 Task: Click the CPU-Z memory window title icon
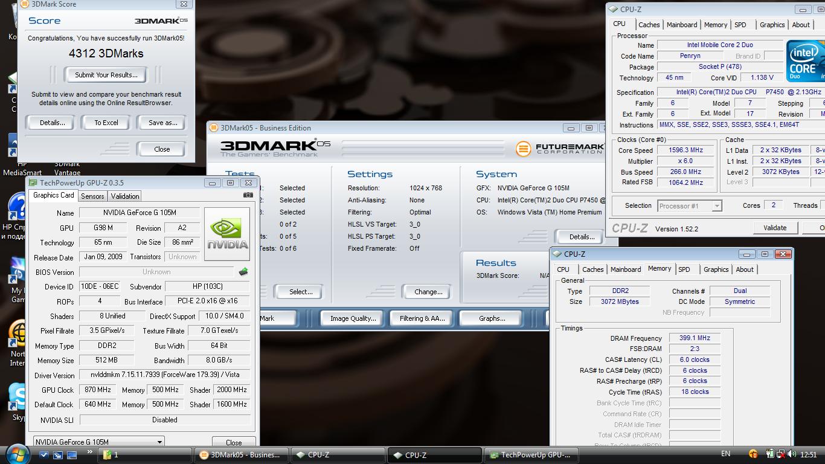point(557,254)
